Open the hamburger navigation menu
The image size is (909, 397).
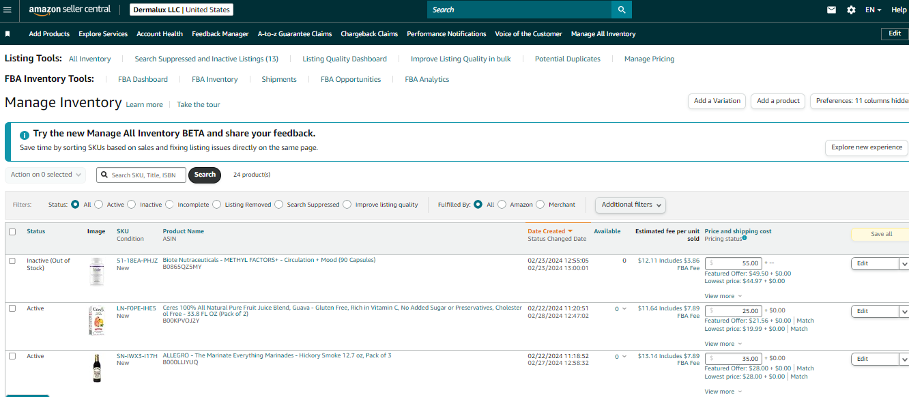click(x=8, y=10)
